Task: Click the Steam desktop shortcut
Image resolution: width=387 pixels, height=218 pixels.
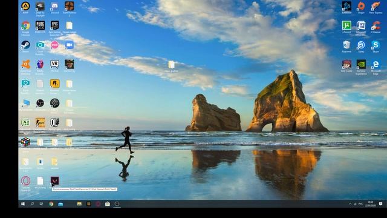Action: click(25, 45)
